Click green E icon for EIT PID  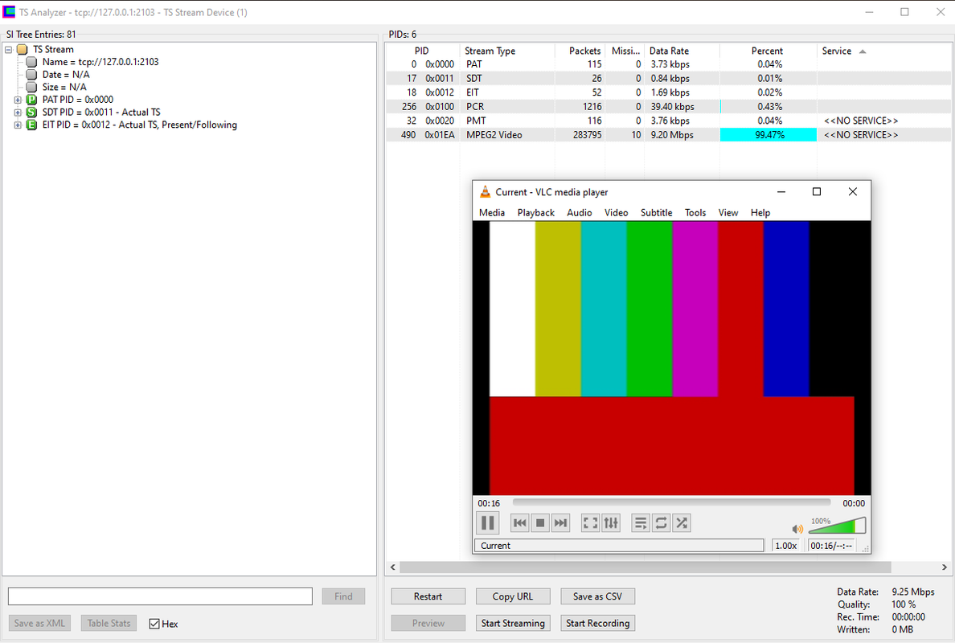point(31,125)
